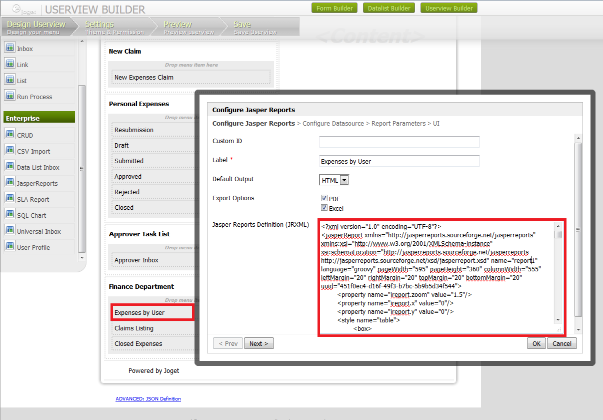The height and width of the screenshot is (420, 603).
Task: Cancel the Configure Jasper Reports dialog
Action: point(562,343)
